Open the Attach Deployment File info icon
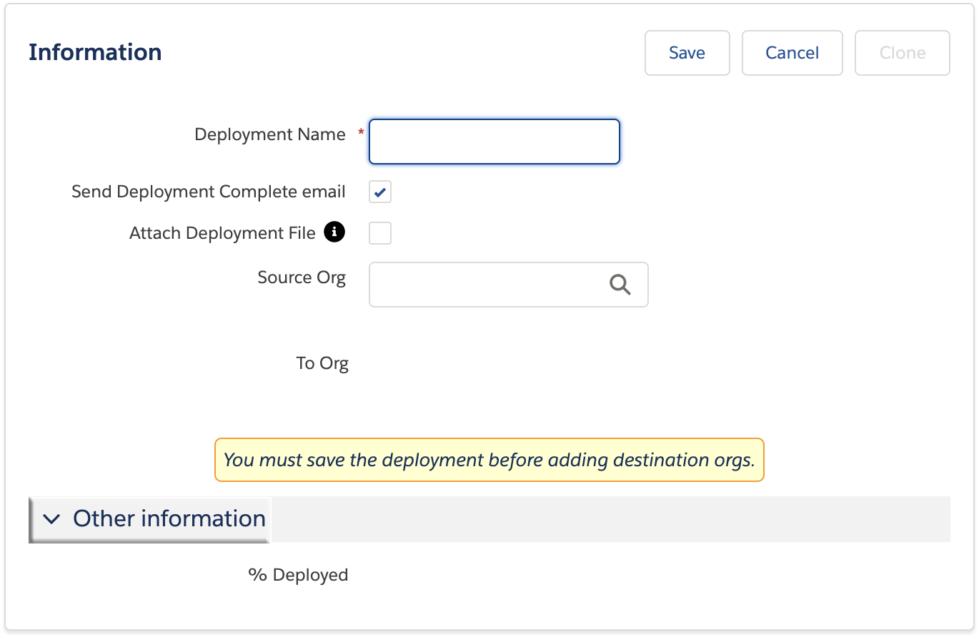 point(334,232)
